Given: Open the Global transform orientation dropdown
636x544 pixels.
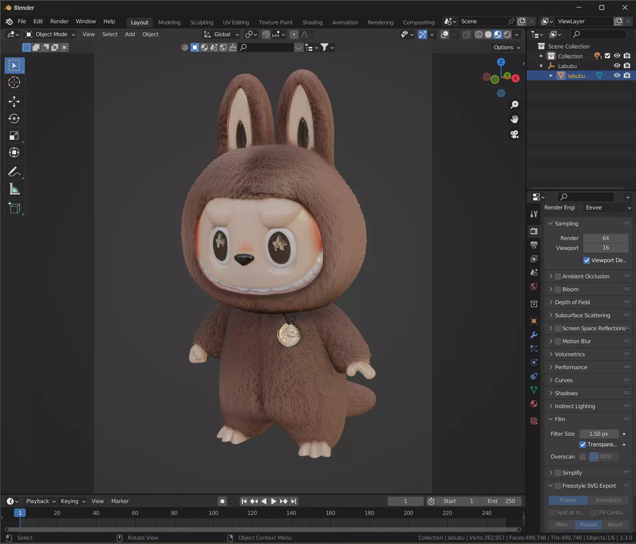Looking at the screenshot, I should click(x=221, y=35).
